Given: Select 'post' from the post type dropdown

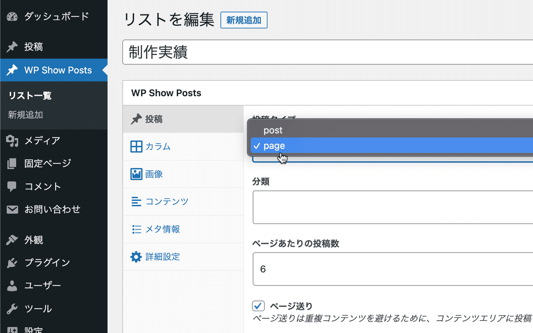Looking at the screenshot, I should [390, 130].
